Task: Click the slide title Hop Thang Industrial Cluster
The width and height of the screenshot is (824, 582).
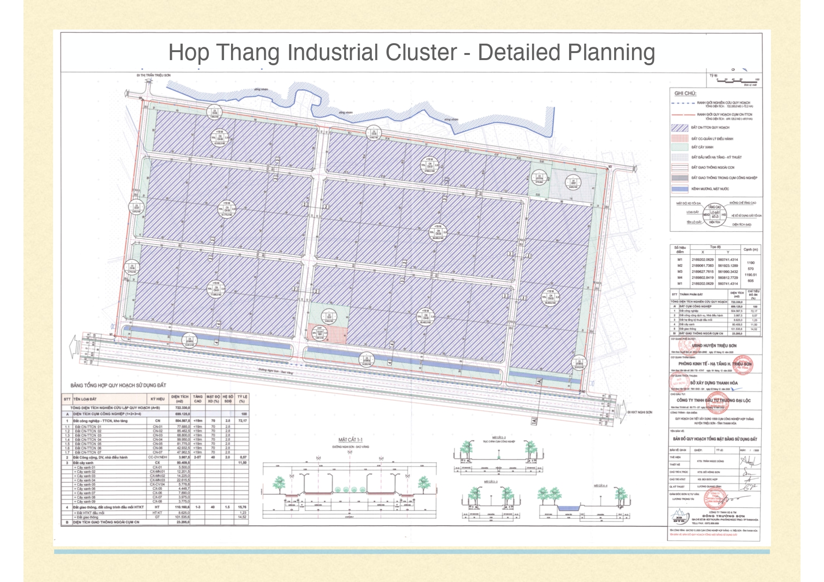Action: [411, 53]
